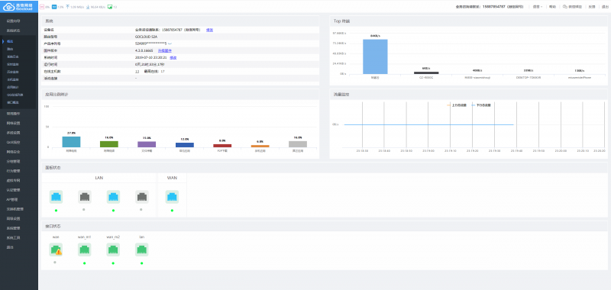Open the language dropdown in header
This screenshot has height=290, width=611.
click(x=538, y=7)
